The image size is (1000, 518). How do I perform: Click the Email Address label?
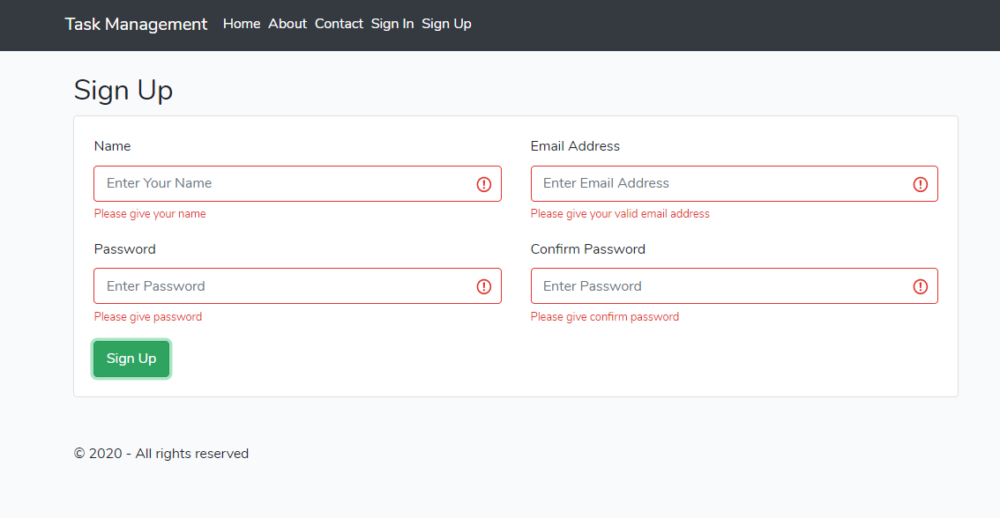click(575, 146)
